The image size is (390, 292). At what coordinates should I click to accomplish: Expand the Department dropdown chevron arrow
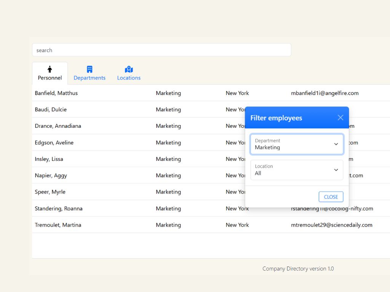point(336,144)
